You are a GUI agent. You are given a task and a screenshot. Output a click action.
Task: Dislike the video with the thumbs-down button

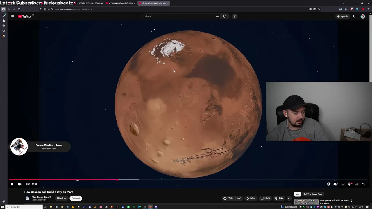coord(239,198)
